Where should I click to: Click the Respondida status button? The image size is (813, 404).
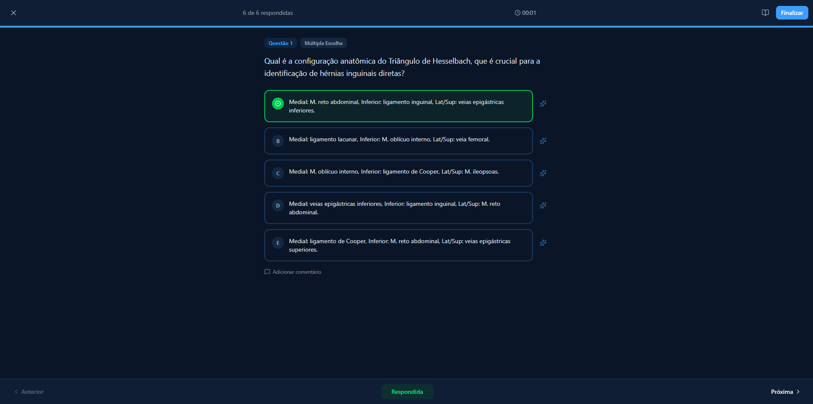click(x=407, y=392)
